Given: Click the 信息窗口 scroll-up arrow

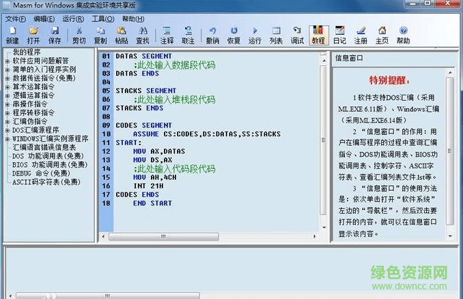Looking at the screenshot, I should pyautogui.click(x=450, y=72).
